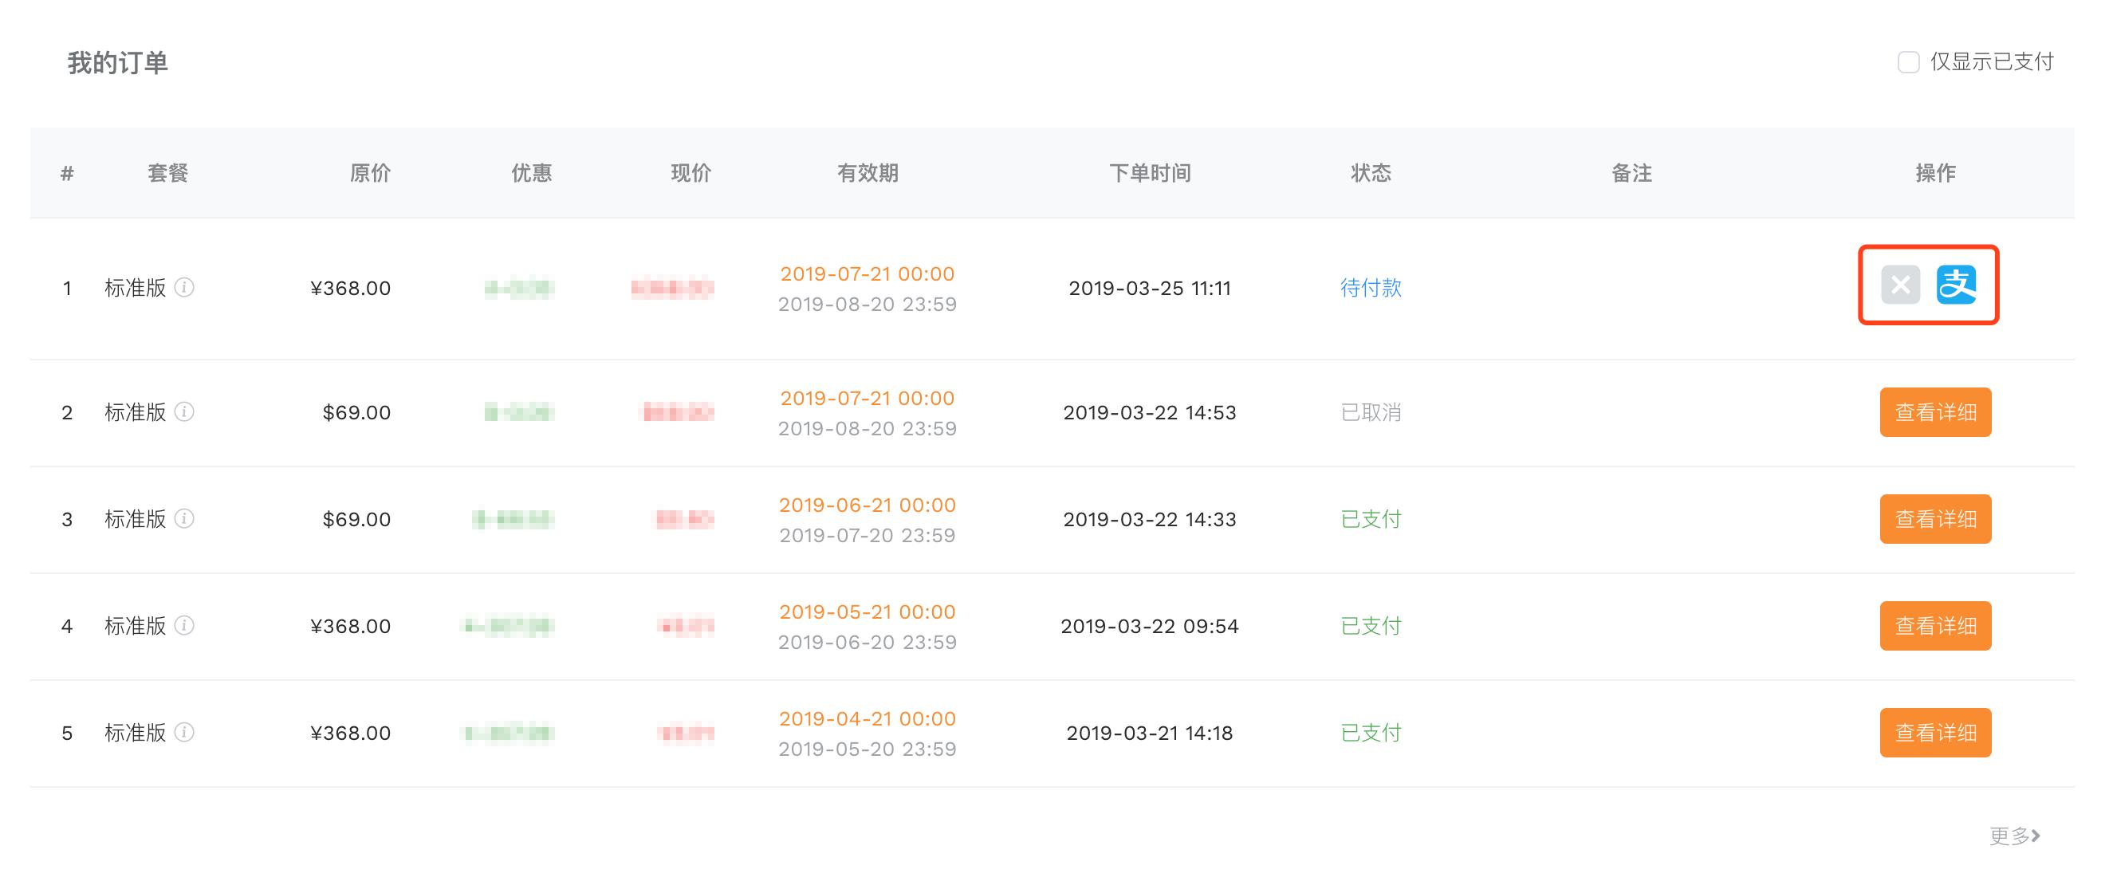Open info tooltip for order 1's 标准版 plan

coord(187,289)
